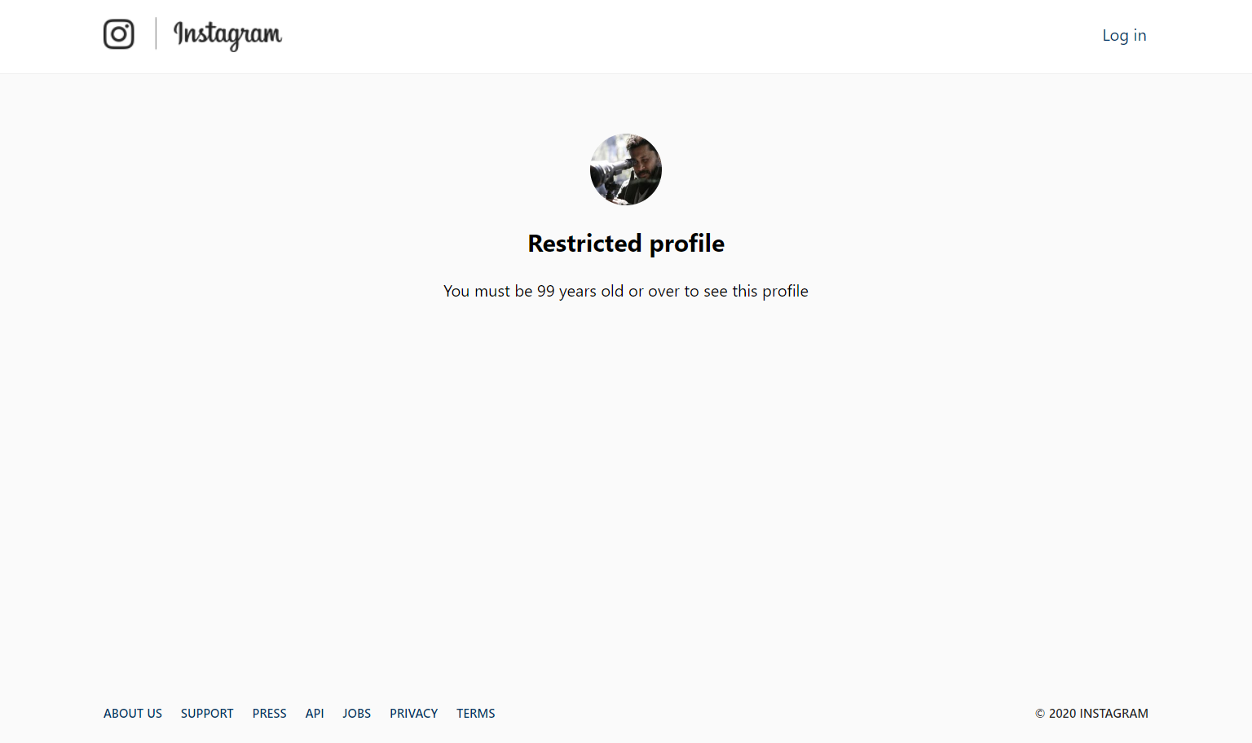Select the Jobs footer link

coord(356,714)
